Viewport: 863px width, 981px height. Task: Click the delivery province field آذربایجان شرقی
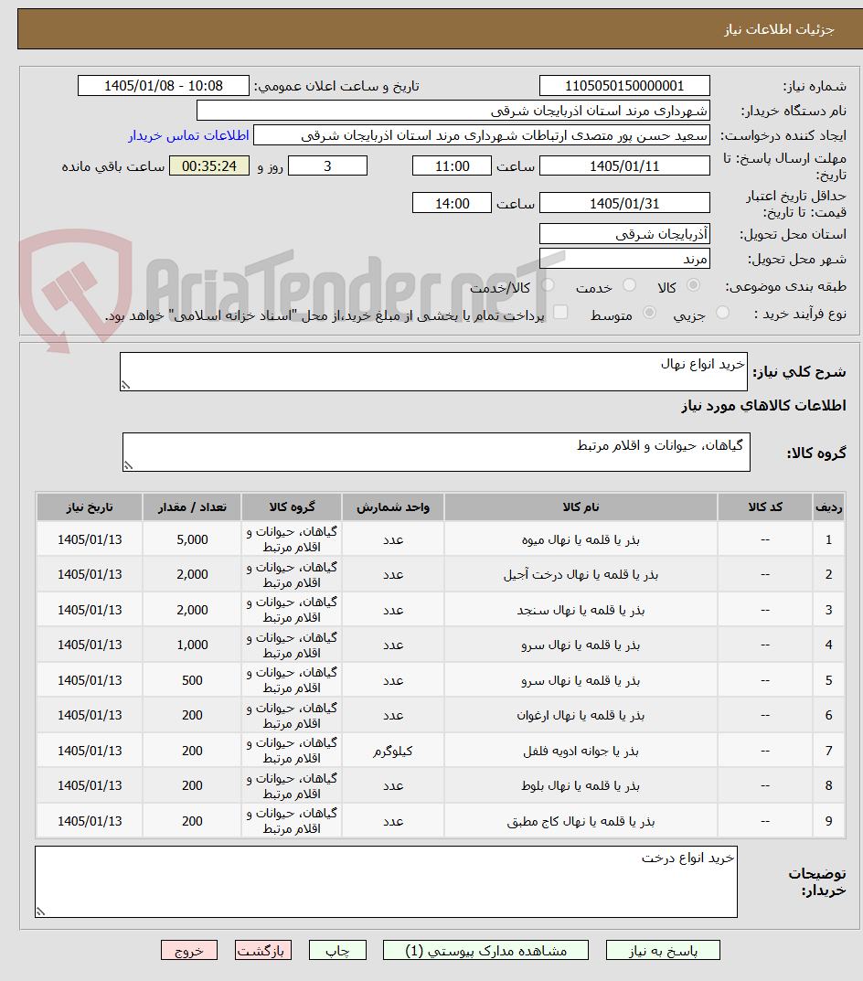(x=624, y=234)
